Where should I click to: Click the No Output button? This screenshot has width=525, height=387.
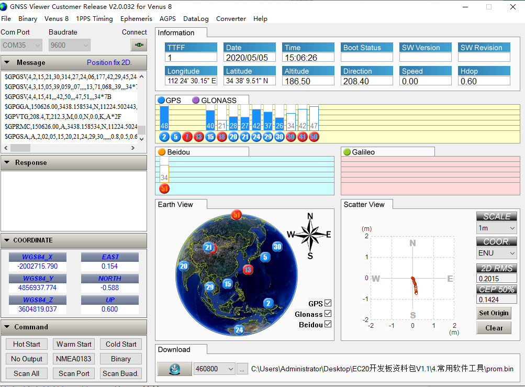pyautogui.click(x=27, y=359)
